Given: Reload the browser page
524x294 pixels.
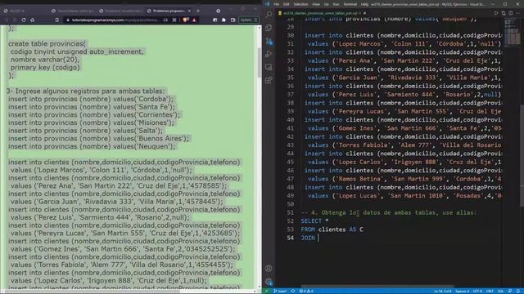Looking at the screenshot, I should tap(24, 20).
